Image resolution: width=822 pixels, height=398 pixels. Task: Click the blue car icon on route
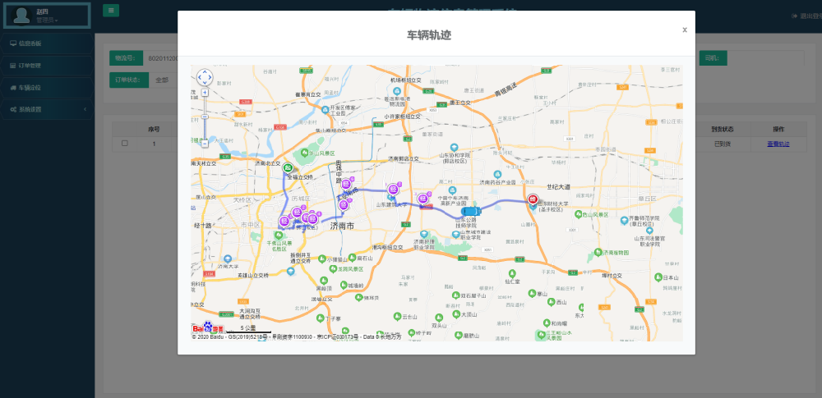(x=470, y=211)
